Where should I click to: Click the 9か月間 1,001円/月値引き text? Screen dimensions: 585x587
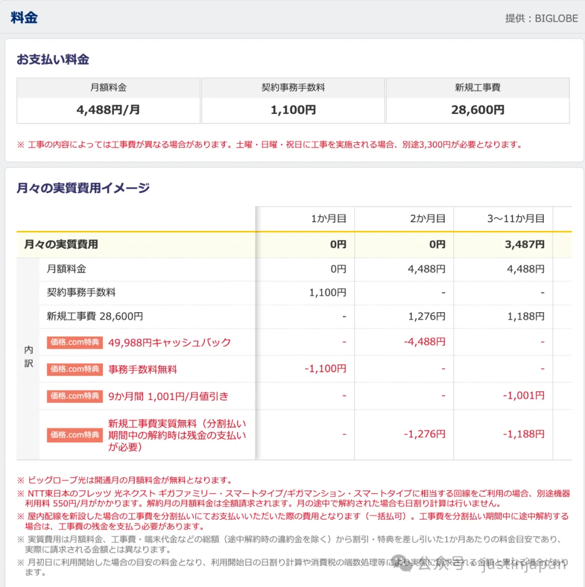(168, 396)
